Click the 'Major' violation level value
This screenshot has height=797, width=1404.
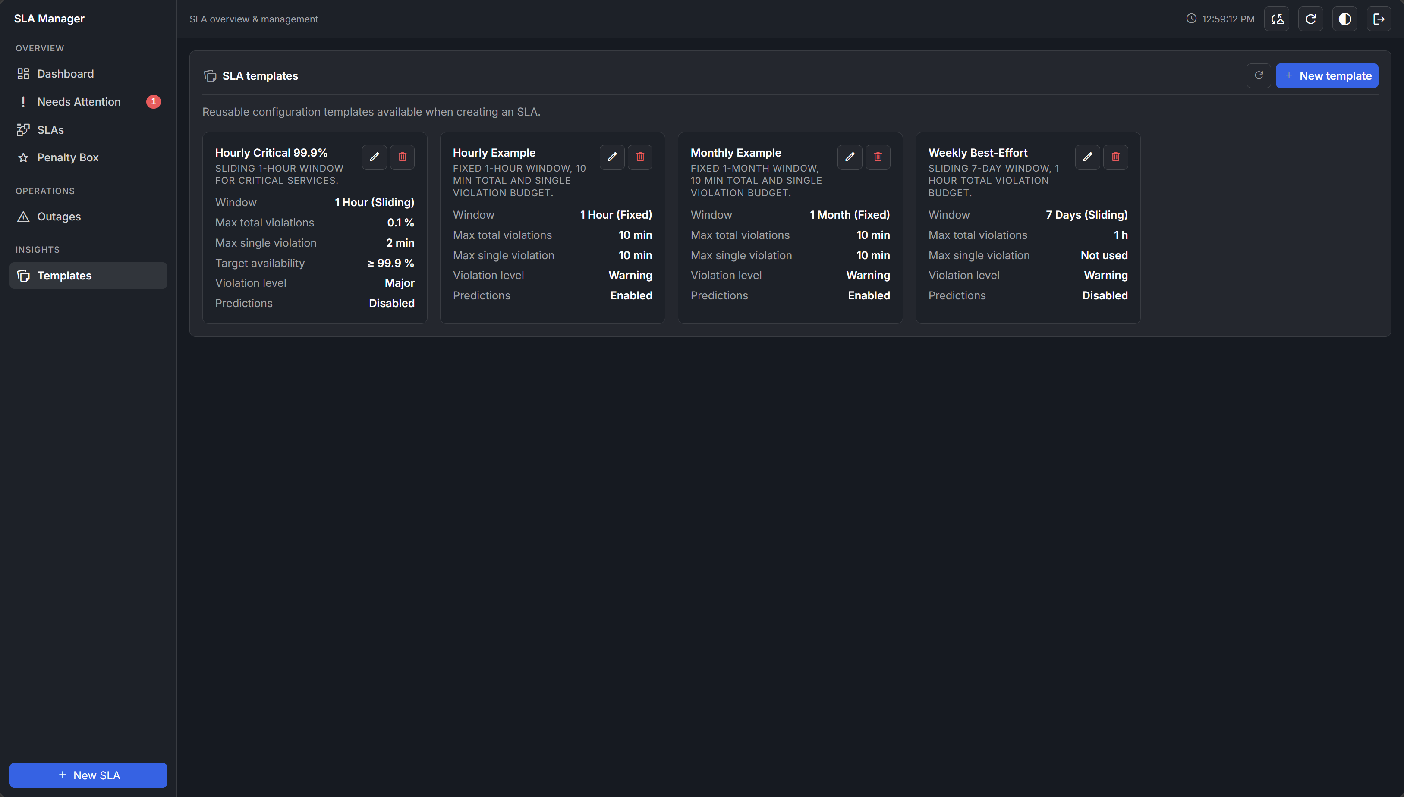[x=400, y=283]
